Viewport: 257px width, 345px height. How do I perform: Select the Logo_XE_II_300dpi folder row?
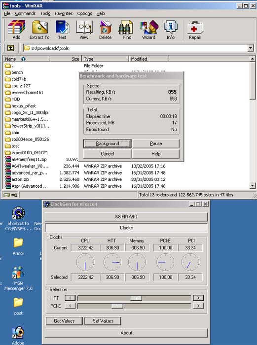click(27, 112)
